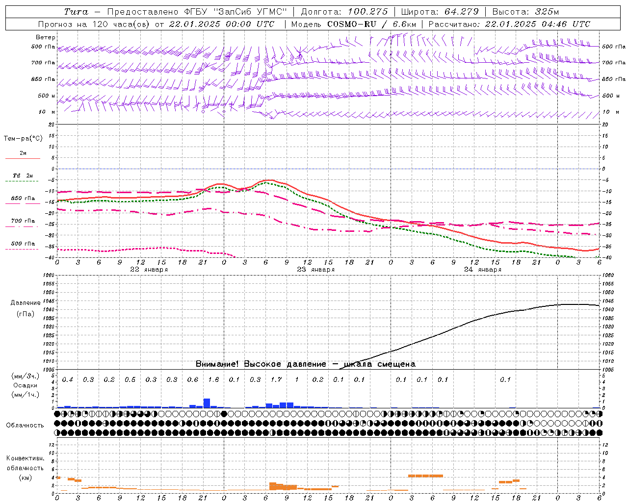Click the Ветер panel label
Viewport: 628px width, 502px height.
coord(46,37)
